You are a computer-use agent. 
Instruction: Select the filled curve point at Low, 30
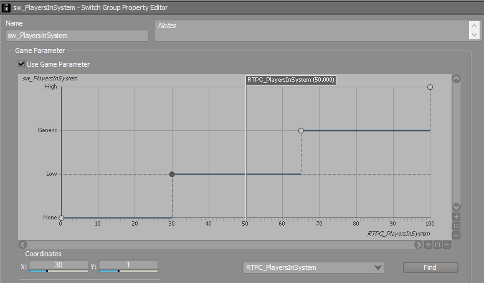coord(172,175)
